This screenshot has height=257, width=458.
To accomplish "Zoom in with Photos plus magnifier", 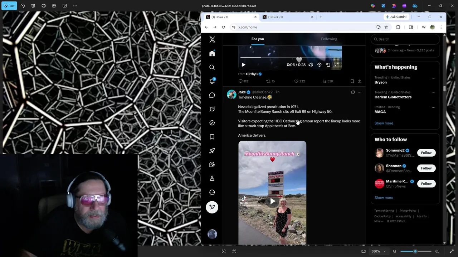I will coord(437,251).
